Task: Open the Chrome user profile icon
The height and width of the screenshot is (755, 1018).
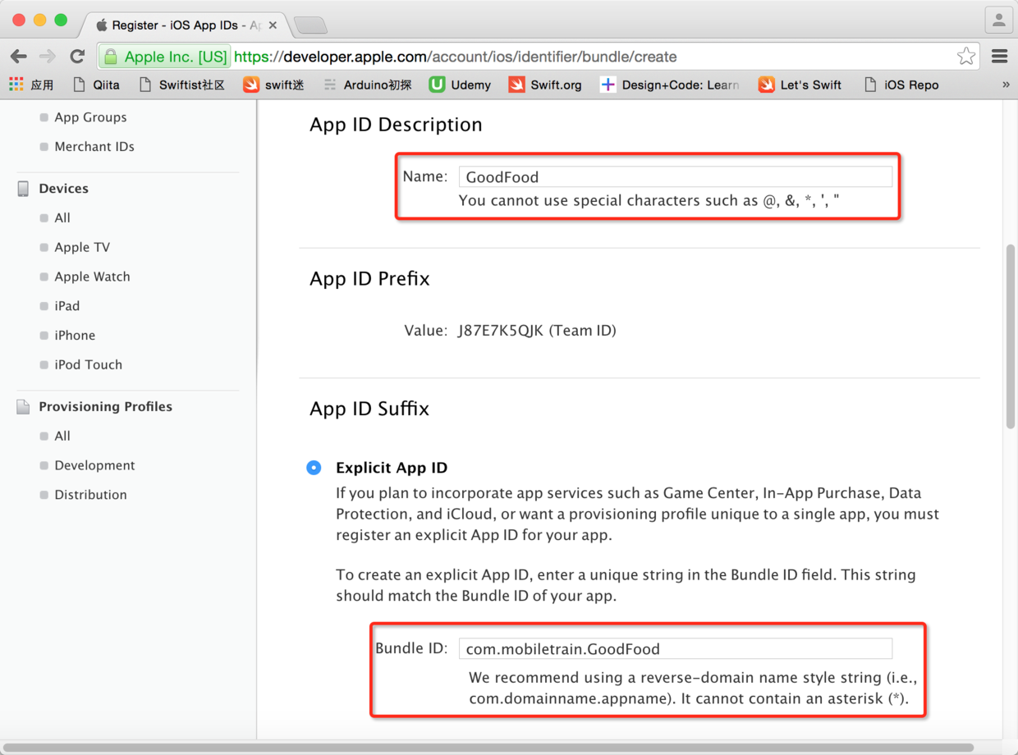Action: (x=998, y=21)
